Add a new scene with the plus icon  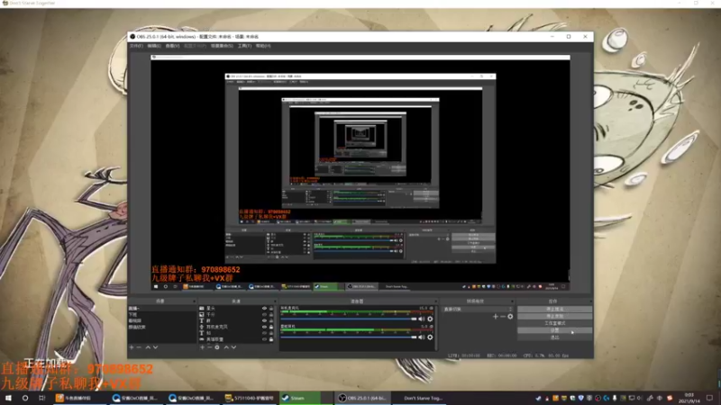(x=132, y=347)
